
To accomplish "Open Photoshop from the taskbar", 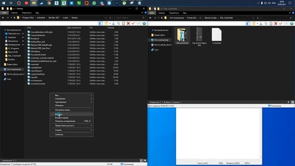I will point(117,3).
